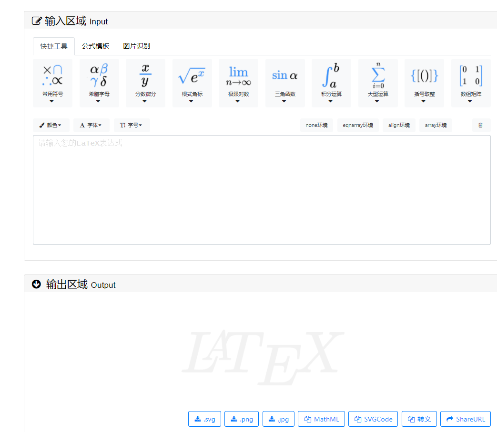The image size is (497, 432).
Task: Download formula as .png
Action: pos(241,419)
